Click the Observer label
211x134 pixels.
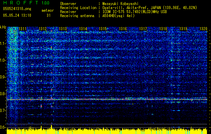[x=68, y=4]
